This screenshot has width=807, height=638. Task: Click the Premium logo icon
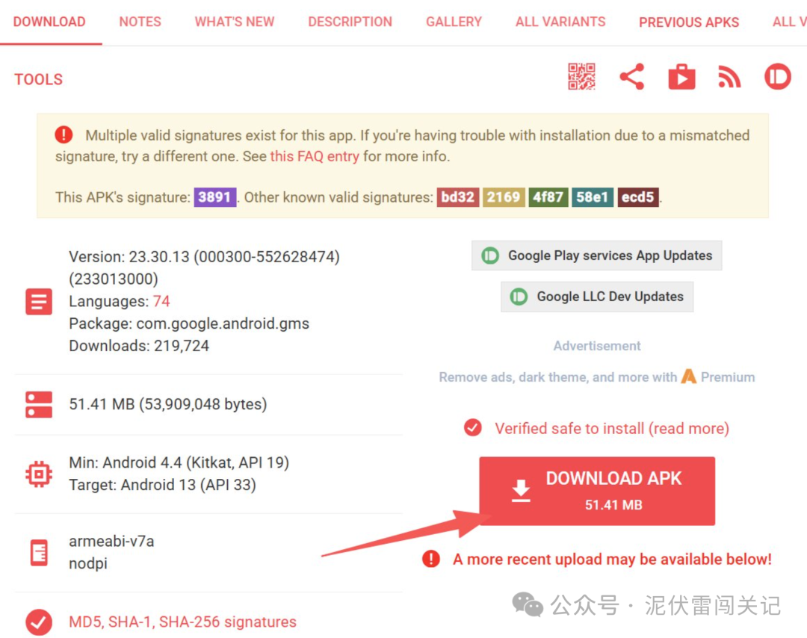(689, 376)
